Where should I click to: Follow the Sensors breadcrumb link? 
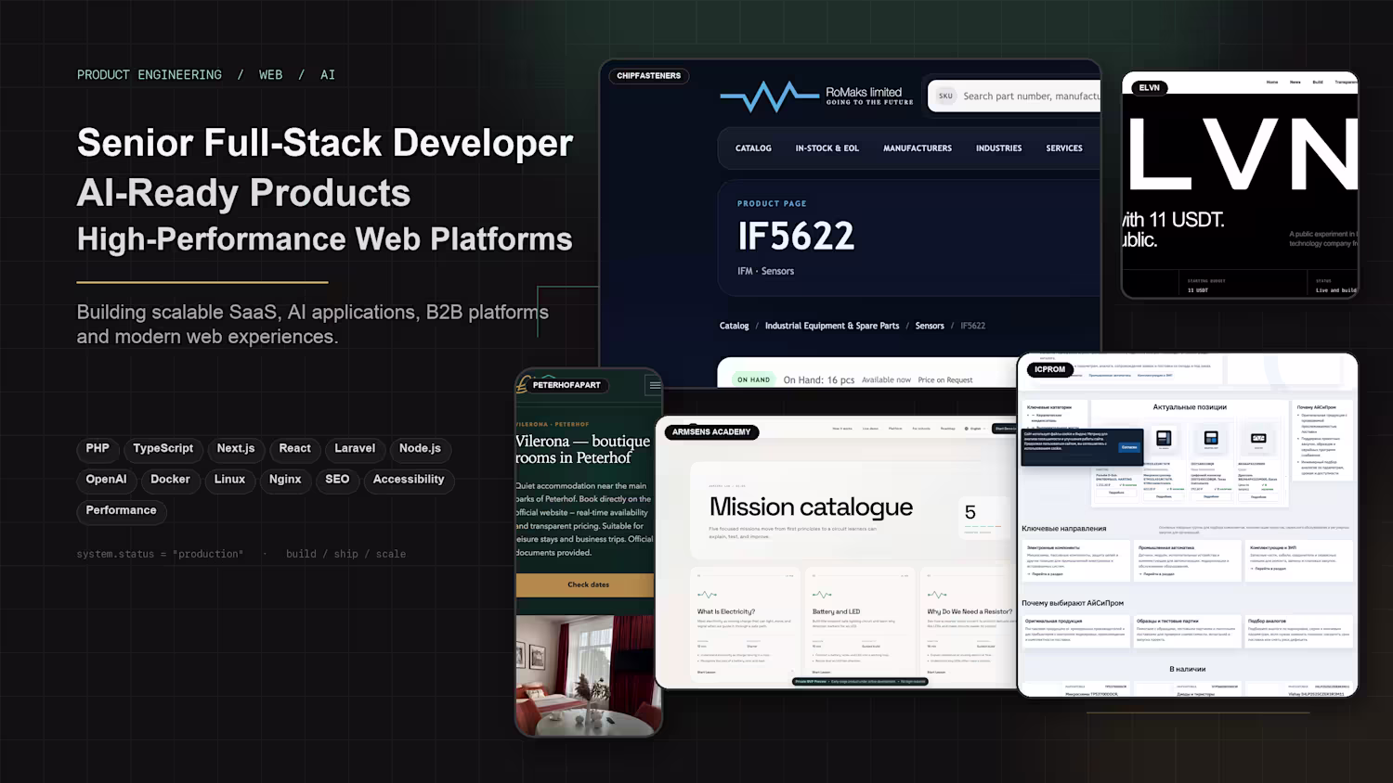point(930,326)
